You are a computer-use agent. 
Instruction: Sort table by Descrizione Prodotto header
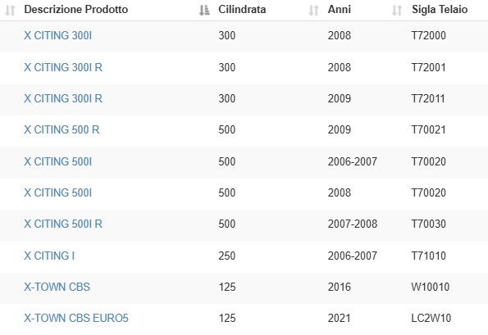[x=76, y=9]
